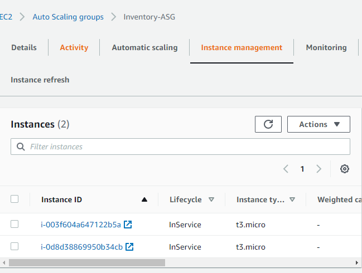The height and width of the screenshot is (273, 362).
Task: Click the Filter instances search field
Action: tap(184, 147)
